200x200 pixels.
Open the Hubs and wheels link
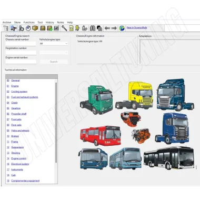click(x=20, y=131)
